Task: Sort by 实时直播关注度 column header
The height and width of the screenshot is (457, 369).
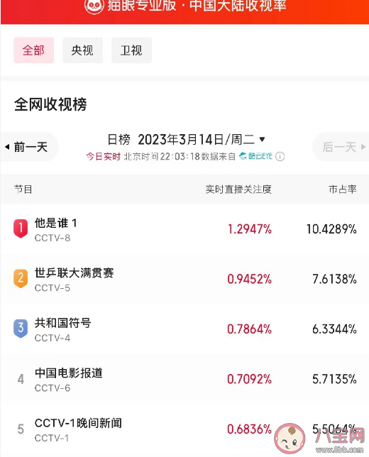Action: click(x=238, y=189)
